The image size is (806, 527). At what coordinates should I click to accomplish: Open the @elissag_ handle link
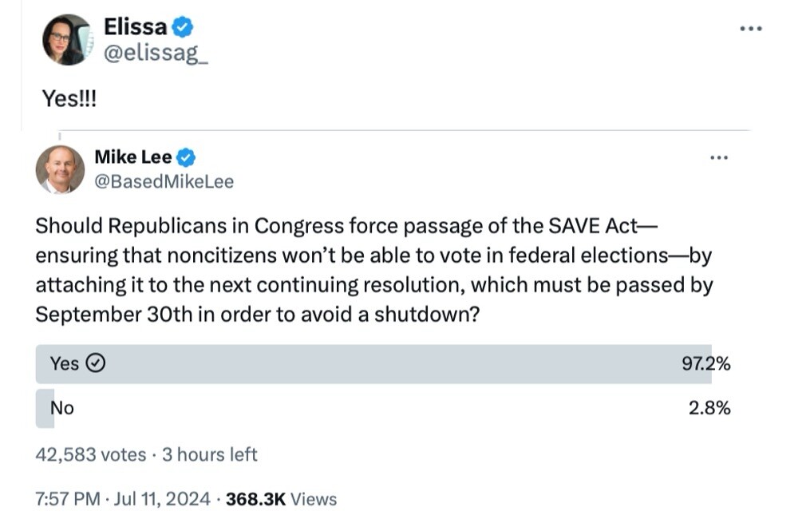[x=156, y=53]
